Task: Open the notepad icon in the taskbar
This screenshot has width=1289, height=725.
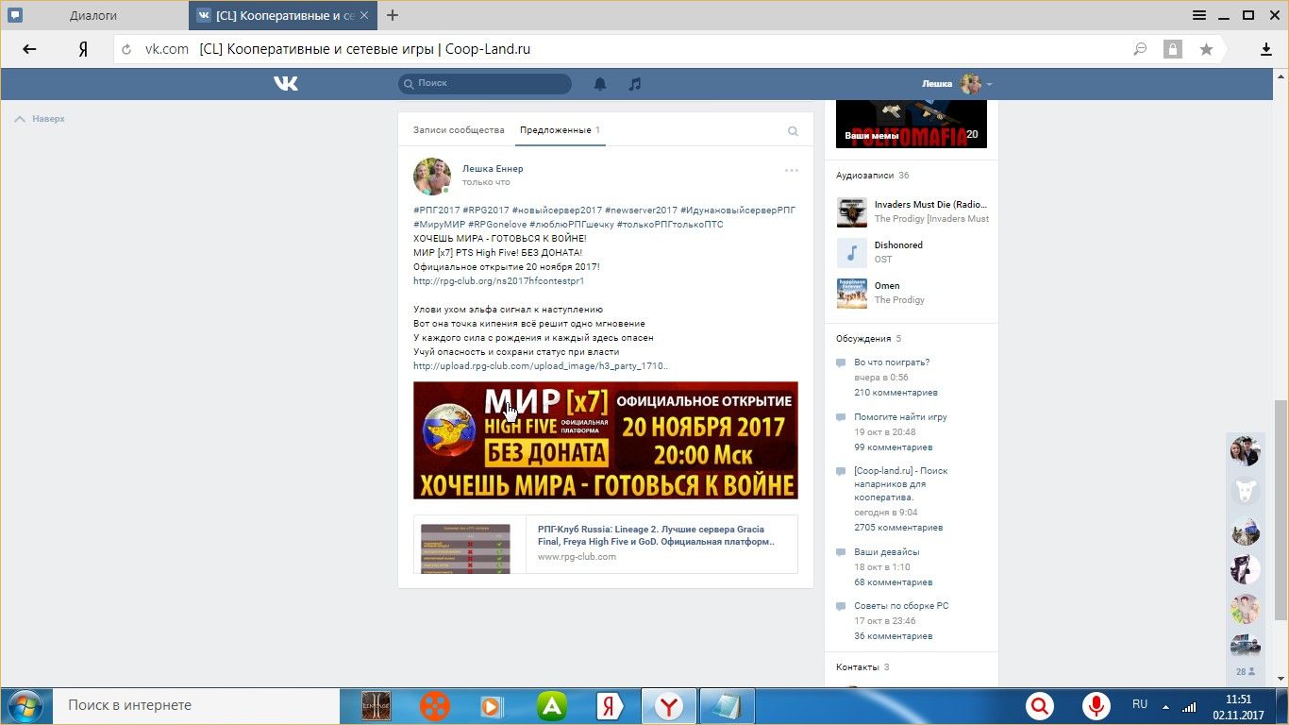Action: click(727, 705)
